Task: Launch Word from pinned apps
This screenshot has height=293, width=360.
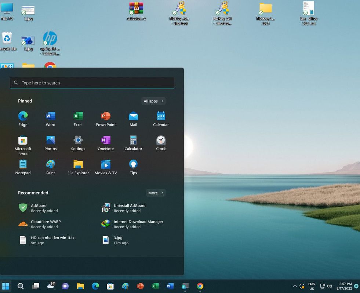Action: 51,119
